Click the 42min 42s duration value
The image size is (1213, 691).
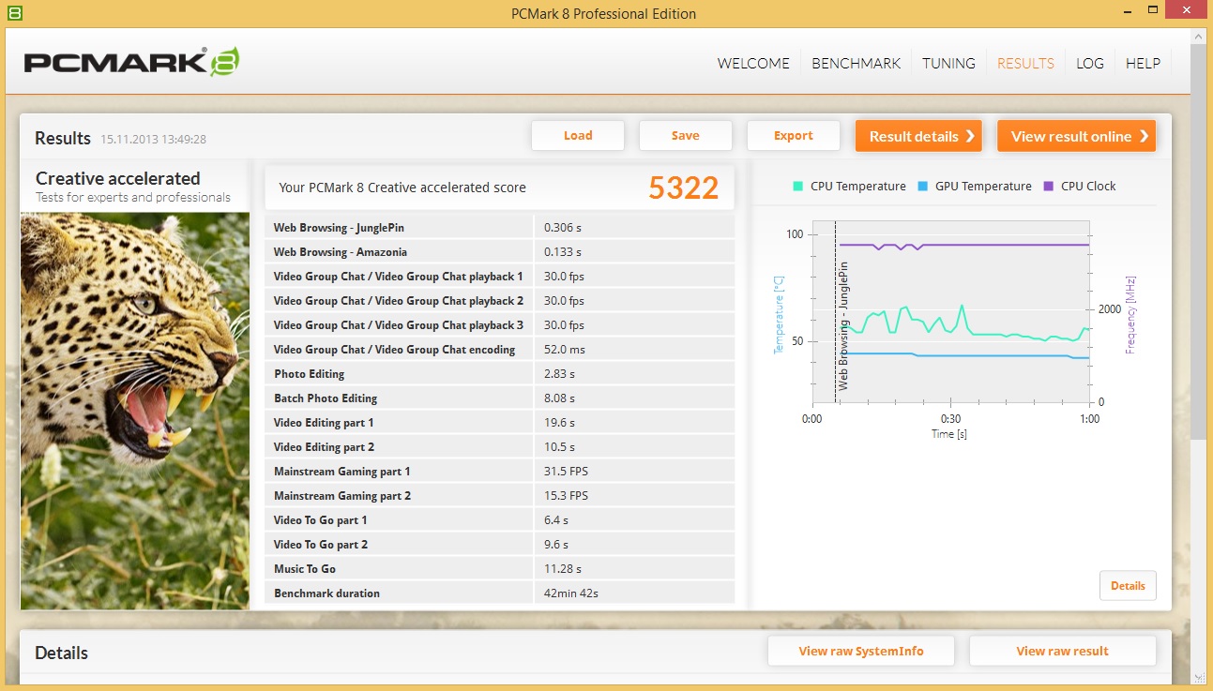pyautogui.click(x=571, y=593)
